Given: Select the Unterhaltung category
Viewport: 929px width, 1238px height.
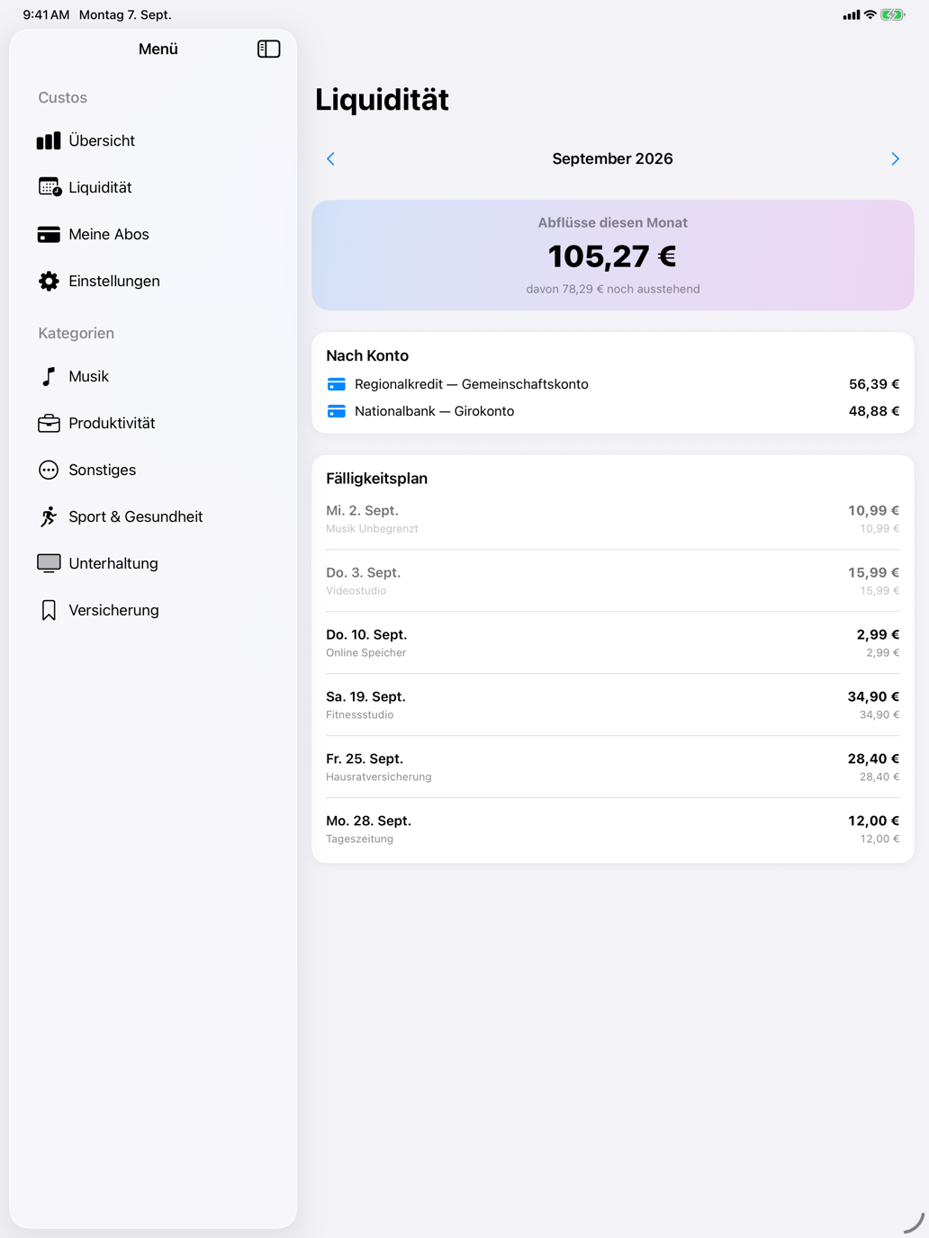Looking at the screenshot, I should tap(153, 563).
